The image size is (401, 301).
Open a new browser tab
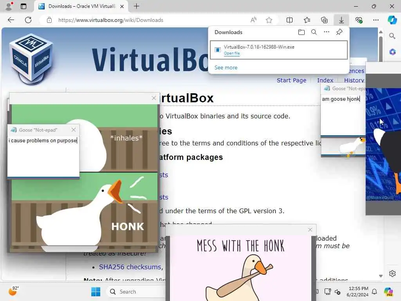pos(137,6)
